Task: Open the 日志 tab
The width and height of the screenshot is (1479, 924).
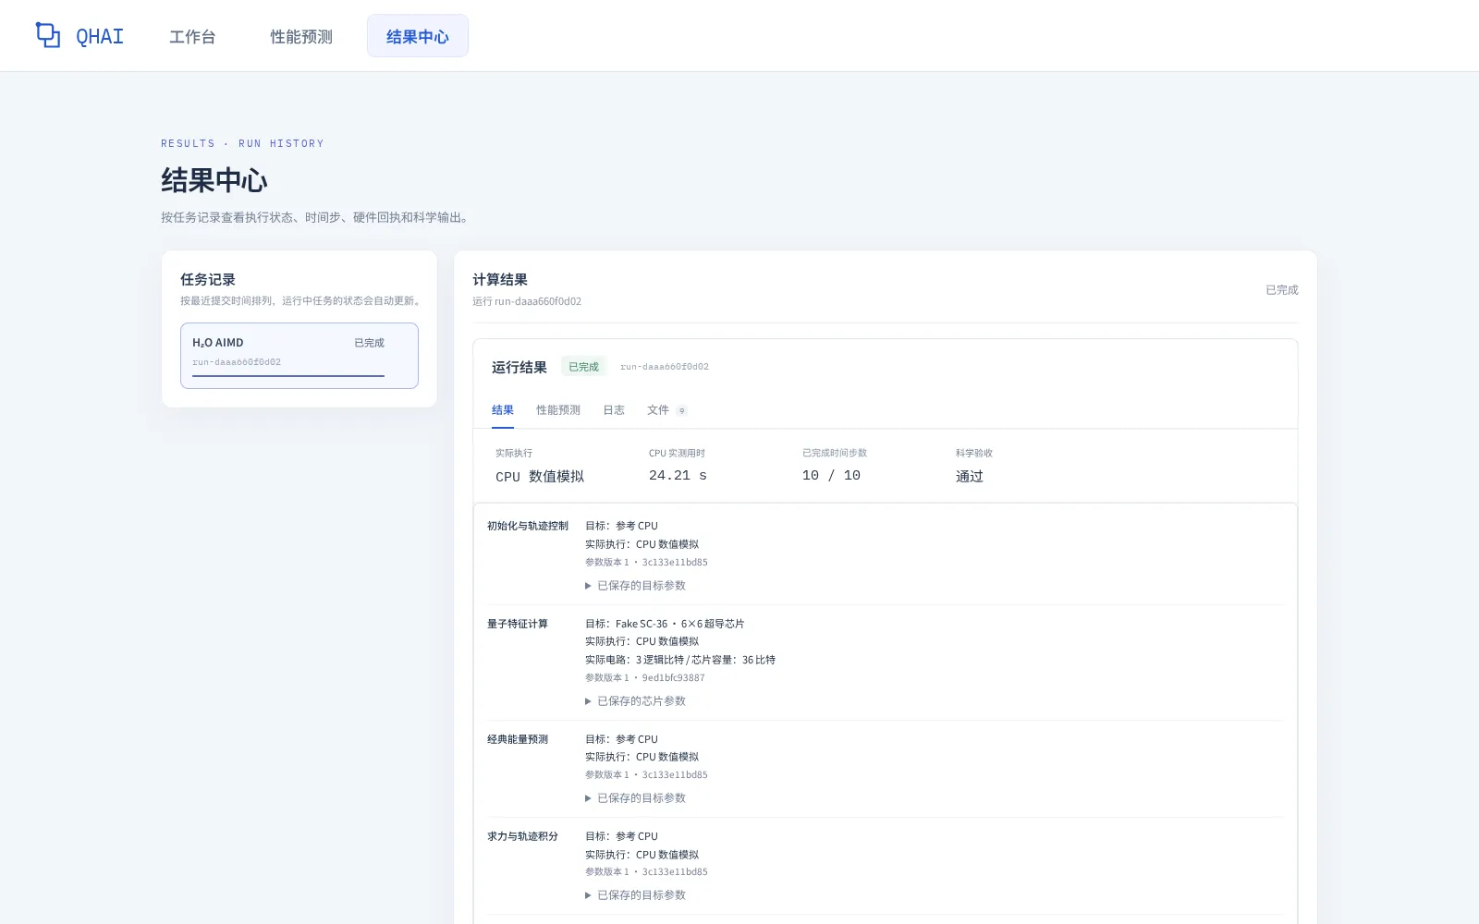Action: [614, 410]
